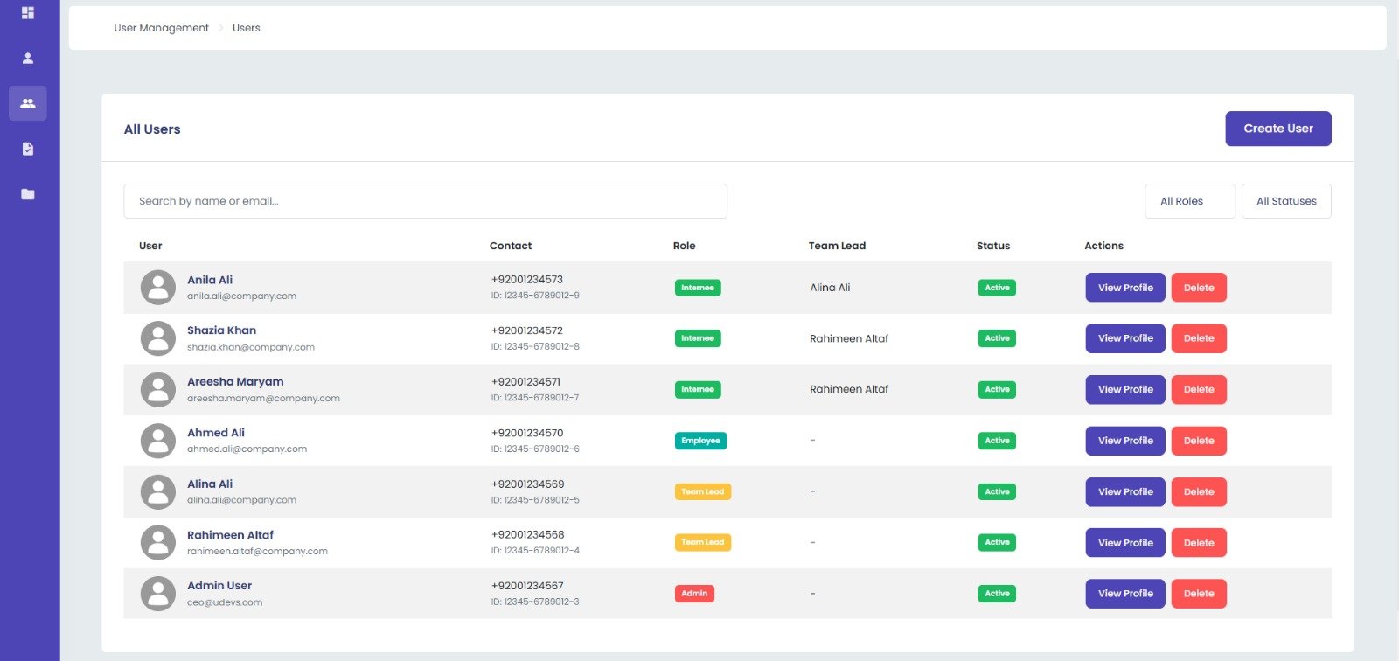The height and width of the screenshot is (661, 1399).
Task: Open the All Roles filter dropdown
Action: click(1189, 201)
